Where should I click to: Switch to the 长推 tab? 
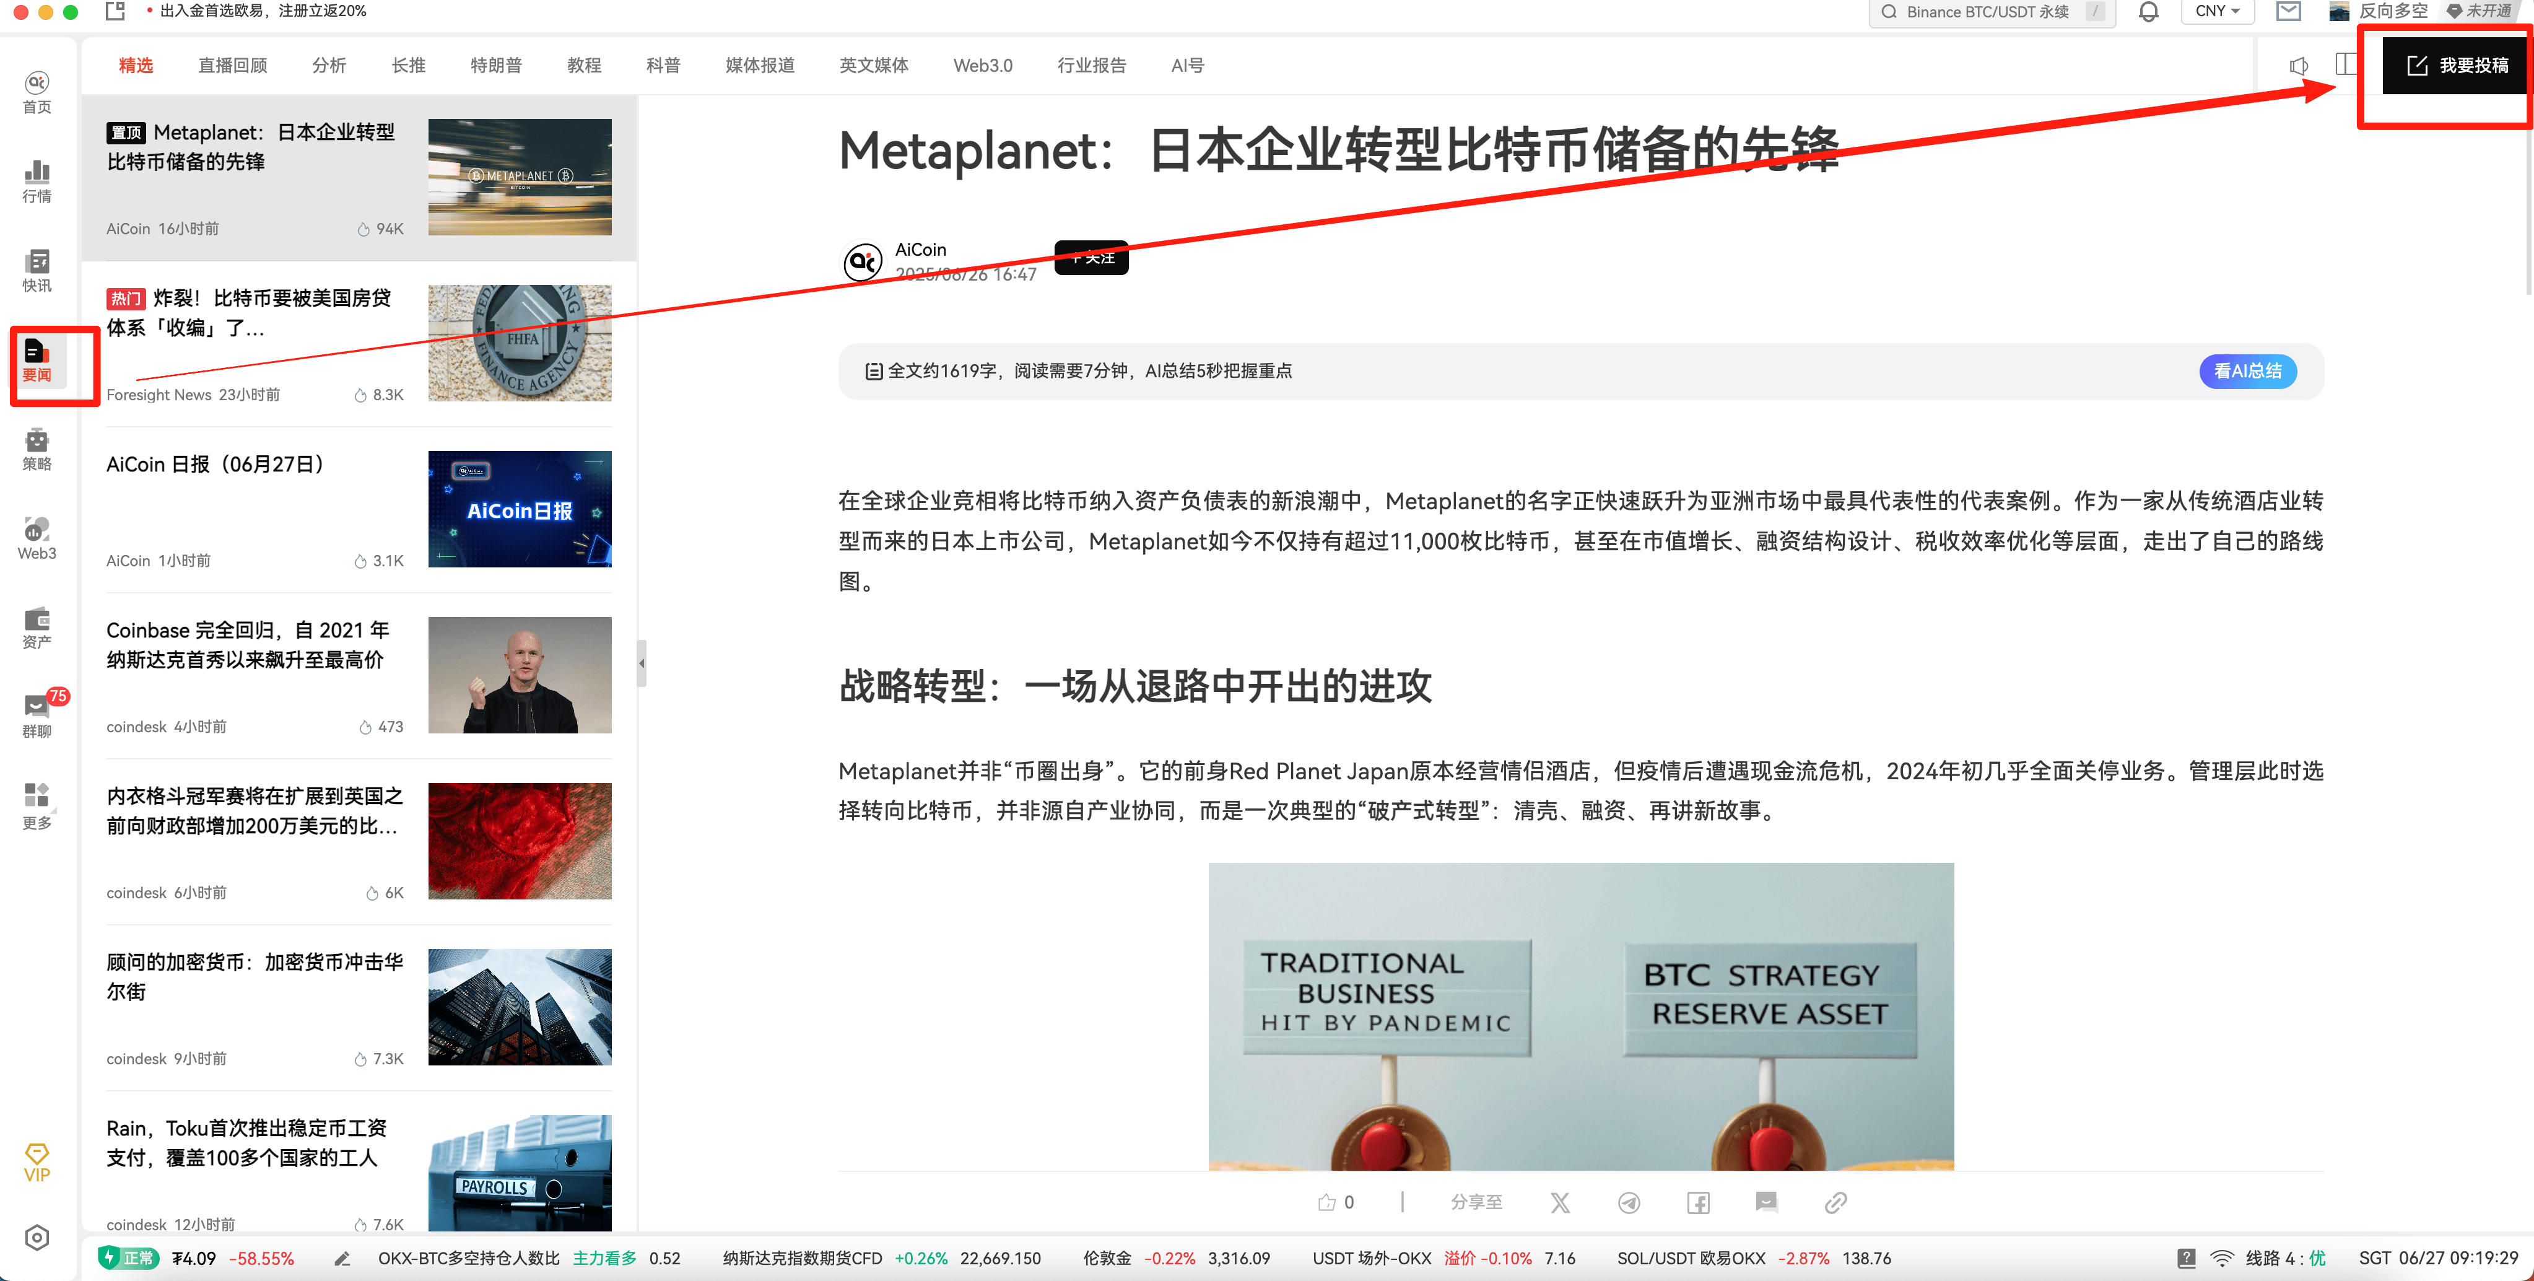(408, 65)
